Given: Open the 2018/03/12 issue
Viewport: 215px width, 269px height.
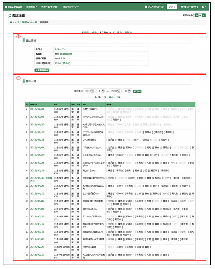Looking at the screenshot, I should point(37,232).
